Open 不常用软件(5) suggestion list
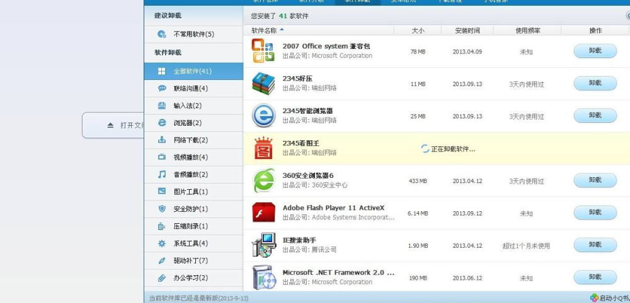Screen dimensions: 630x303 [193, 34]
